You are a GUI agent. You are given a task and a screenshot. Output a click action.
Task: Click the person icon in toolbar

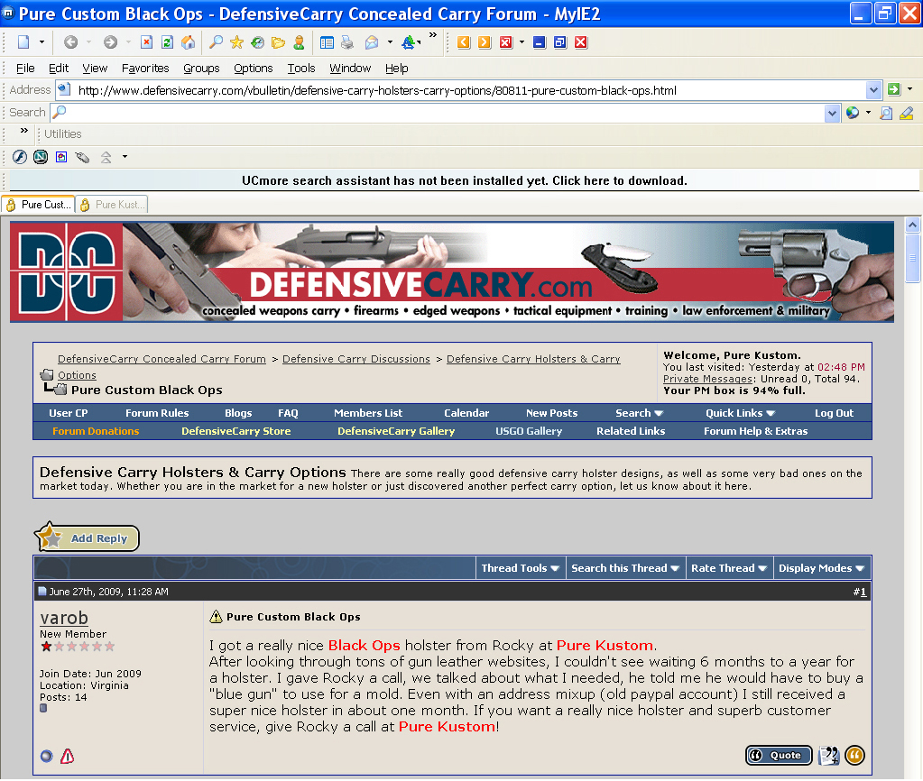pos(299,42)
